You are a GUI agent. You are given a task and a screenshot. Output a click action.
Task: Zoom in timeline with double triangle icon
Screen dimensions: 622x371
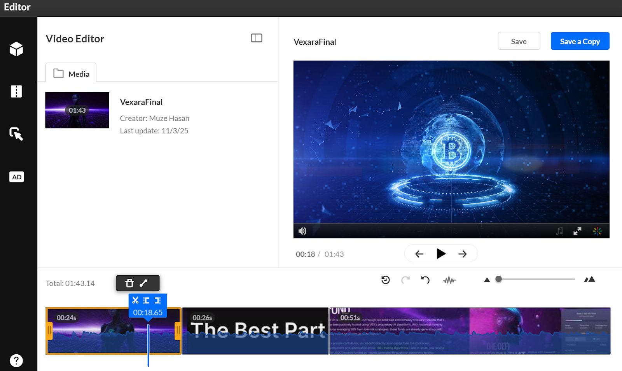pos(589,279)
